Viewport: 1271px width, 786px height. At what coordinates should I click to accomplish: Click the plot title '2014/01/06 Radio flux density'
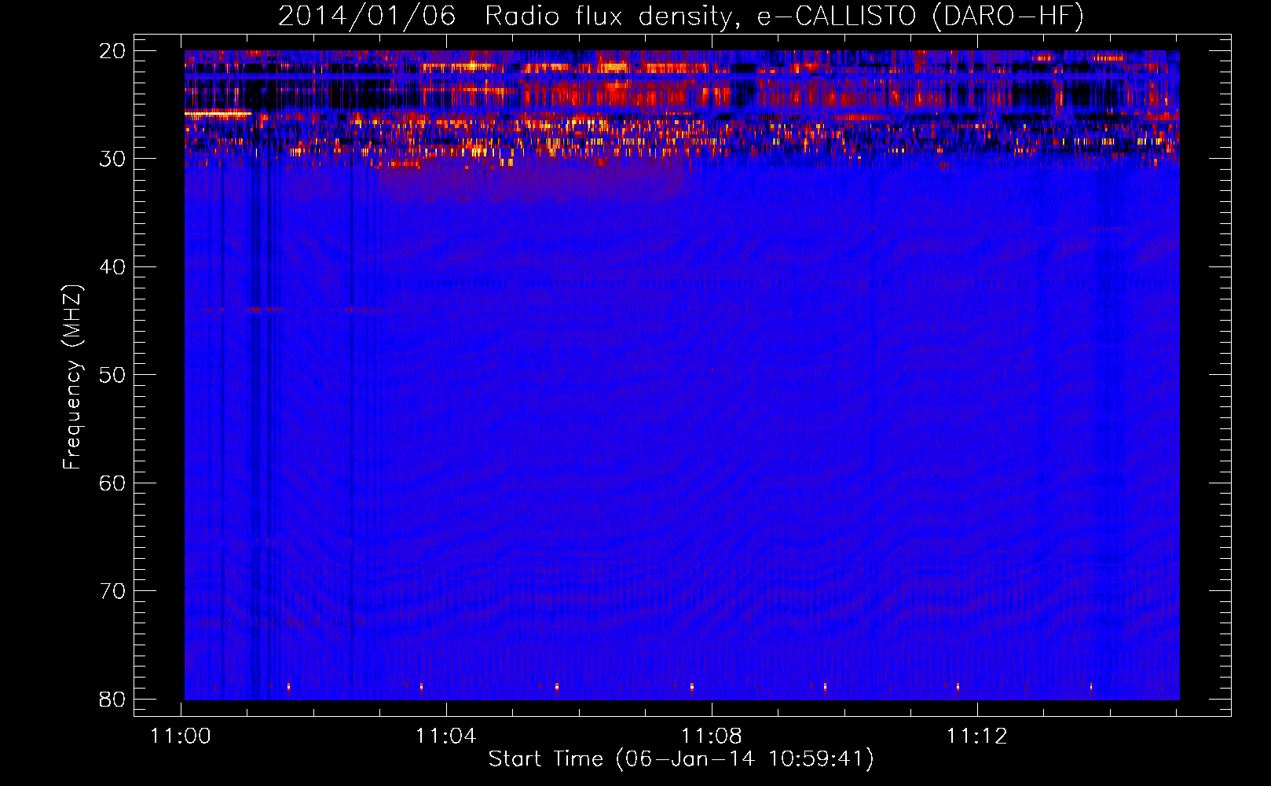coord(681,16)
